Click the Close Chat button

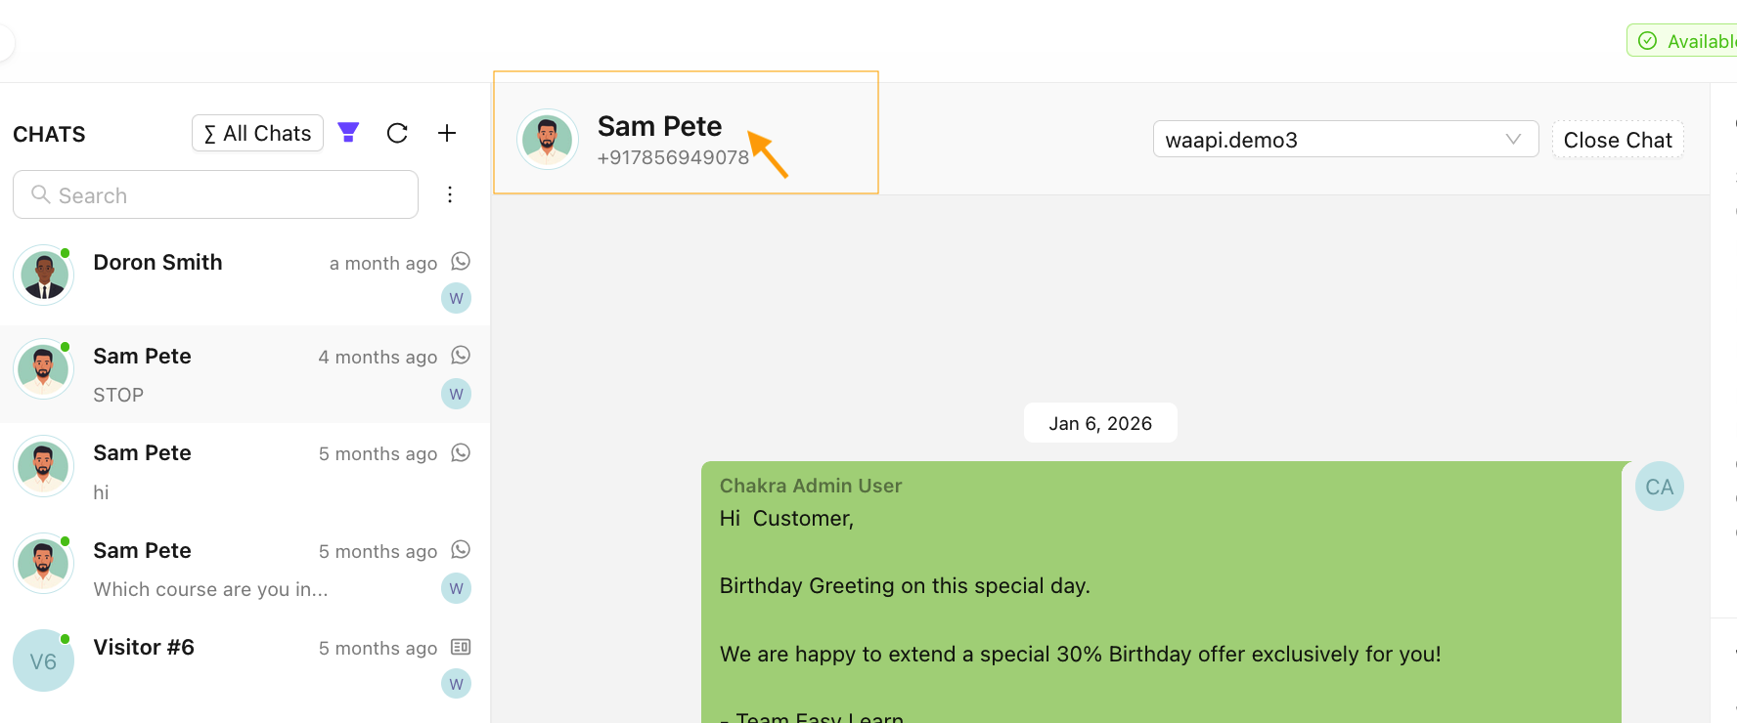(x=1618, y=140)
